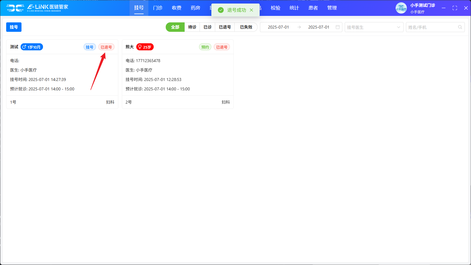The image size is (471, 265).
Task: Select the 待诊 filter
Action: click(192, 27)
